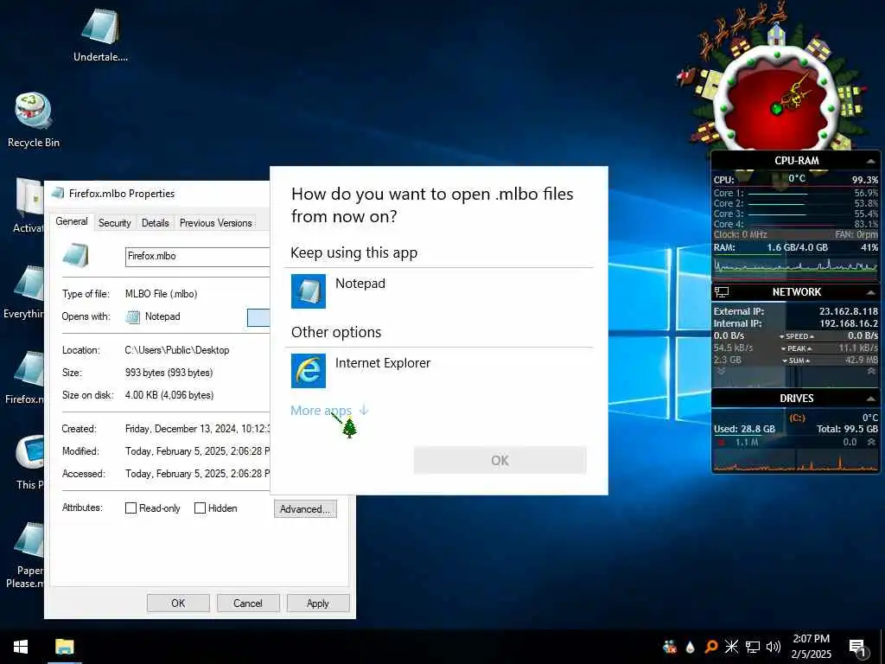Click the colorful people tray icon
The height and width of the screenshot is (664, 885).
[x=670, y=647]
